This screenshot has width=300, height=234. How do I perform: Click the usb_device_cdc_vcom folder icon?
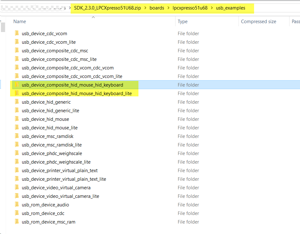tap(17, 33)
